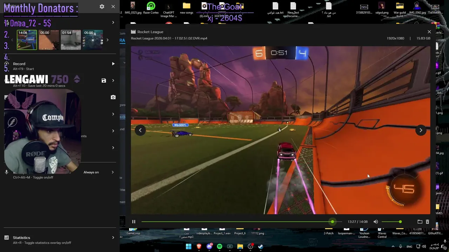
Task: Click the green playback progress handle
Action: 332,222
